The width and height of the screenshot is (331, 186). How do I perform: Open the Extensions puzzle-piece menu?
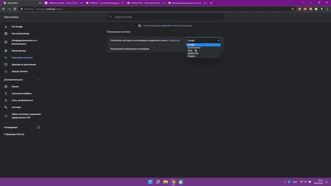pos(316,9)
